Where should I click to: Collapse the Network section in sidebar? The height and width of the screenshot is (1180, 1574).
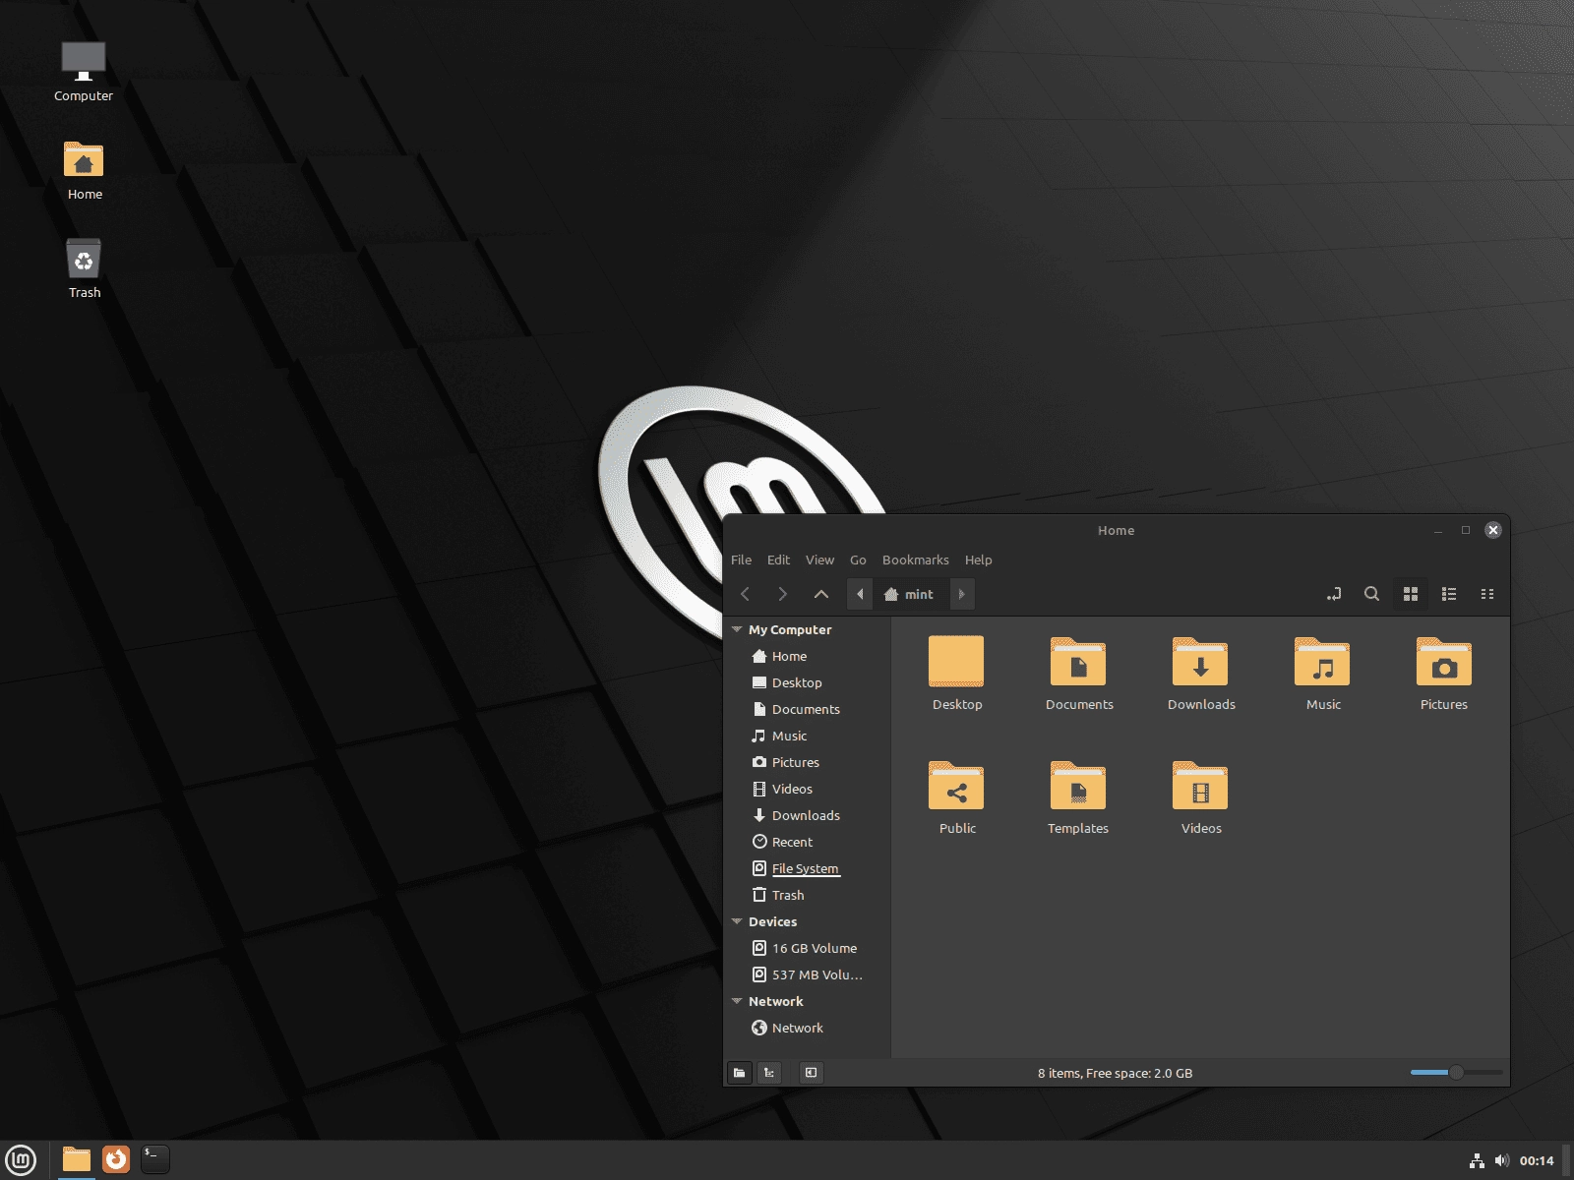pos(737,1001)
